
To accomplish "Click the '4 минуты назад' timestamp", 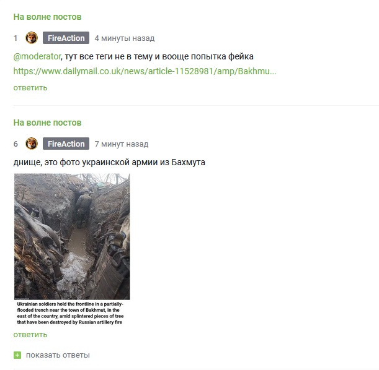I will click(125, 38).
